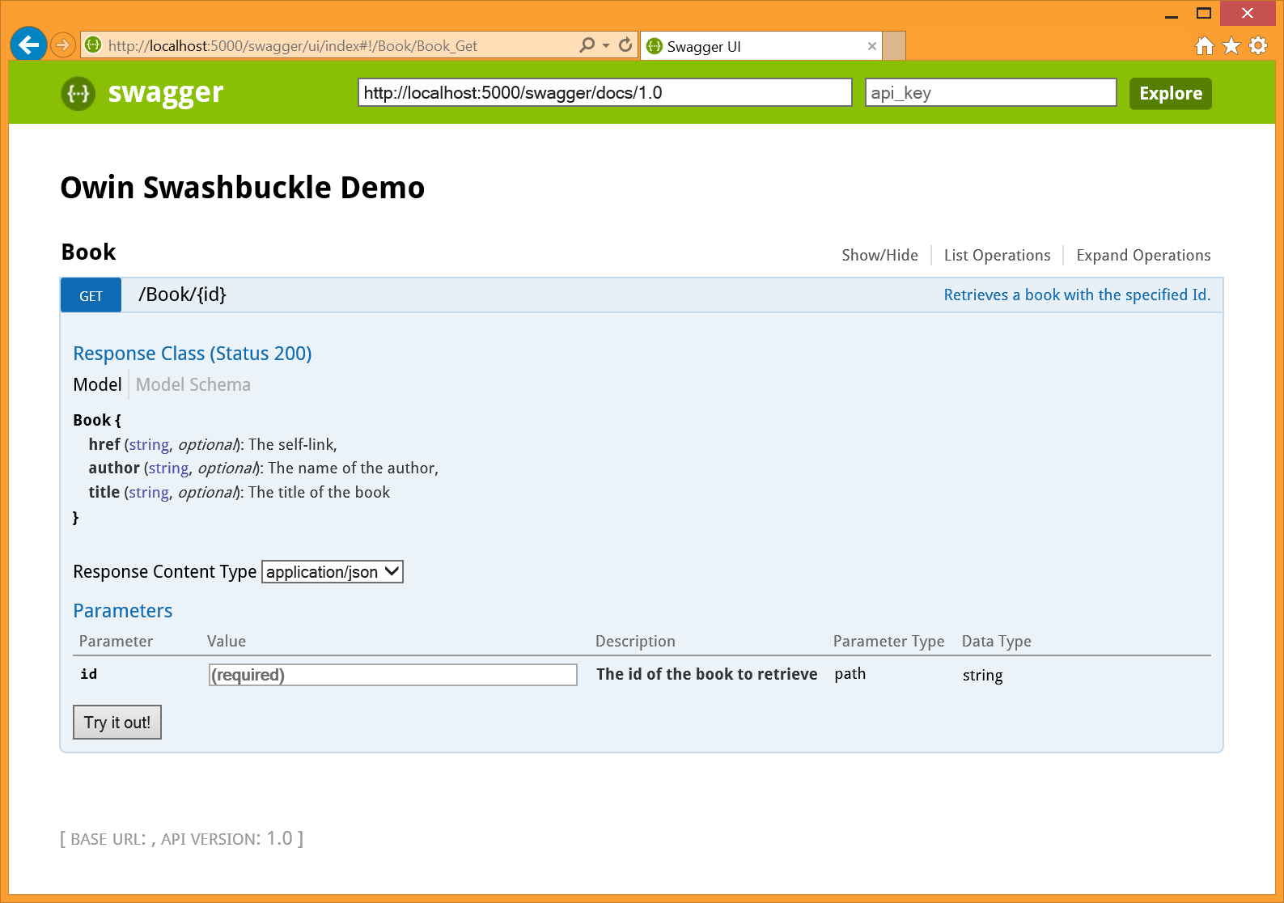
Task: Click the search magnifier in address bar
Action: (587, 45)
